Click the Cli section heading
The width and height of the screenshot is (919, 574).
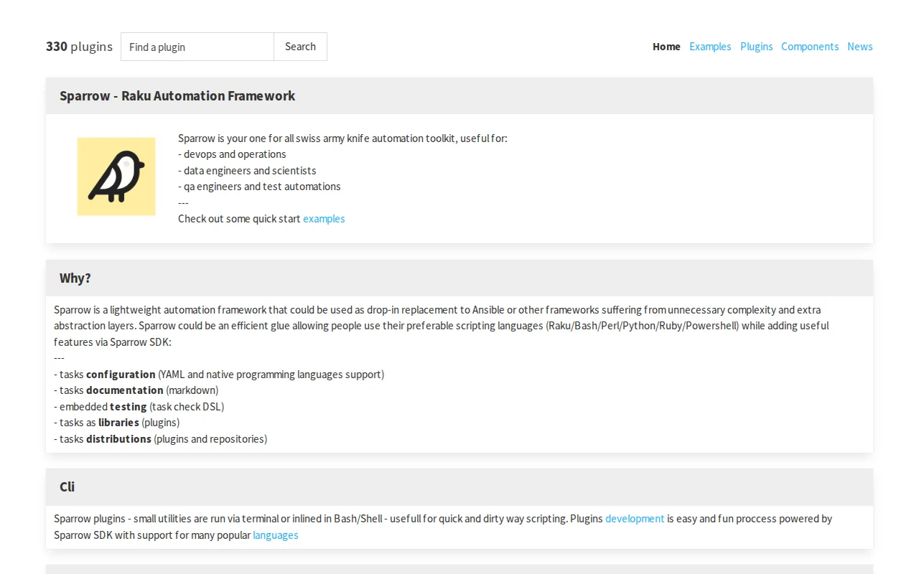(x=67, y=487)
